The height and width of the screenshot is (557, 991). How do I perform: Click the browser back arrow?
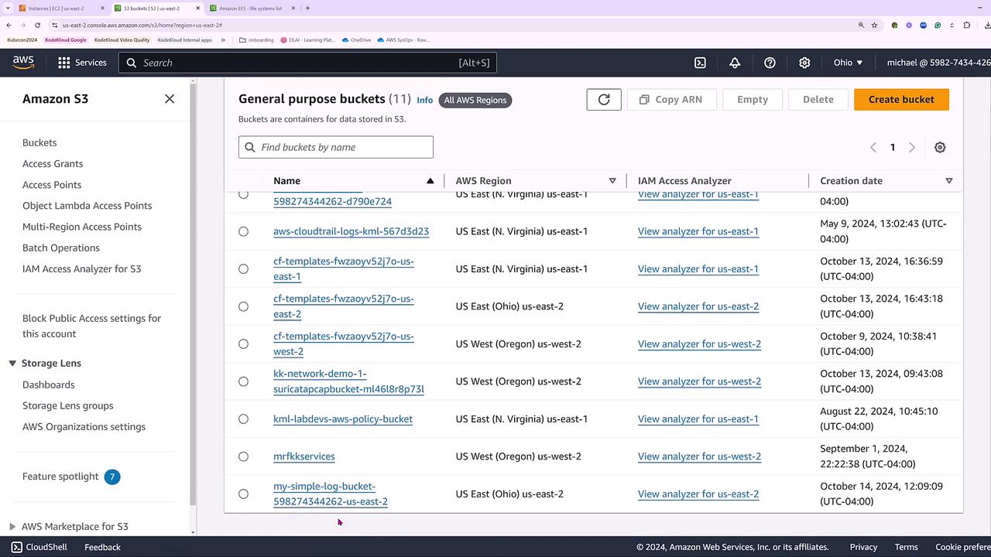(9, 25)
